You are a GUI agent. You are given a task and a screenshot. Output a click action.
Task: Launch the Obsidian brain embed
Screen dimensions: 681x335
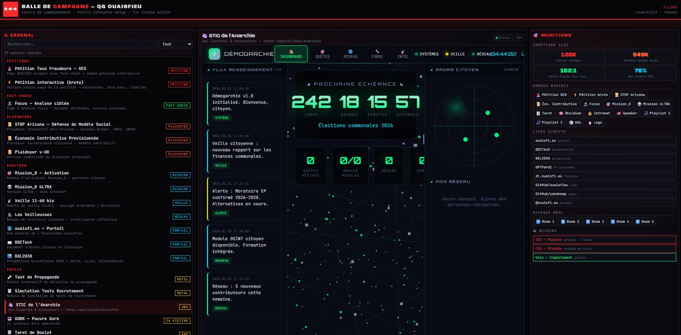point(570,113)
